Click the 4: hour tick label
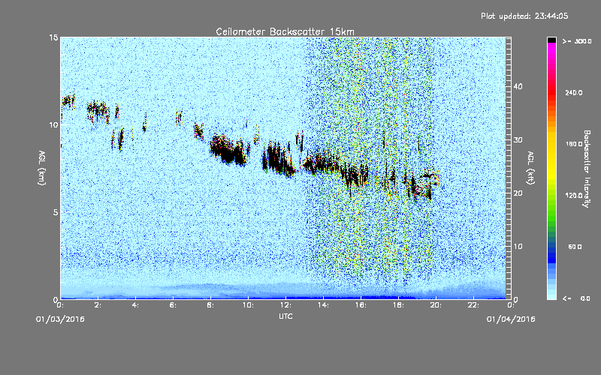601x375 pixels. click(136, 305)
